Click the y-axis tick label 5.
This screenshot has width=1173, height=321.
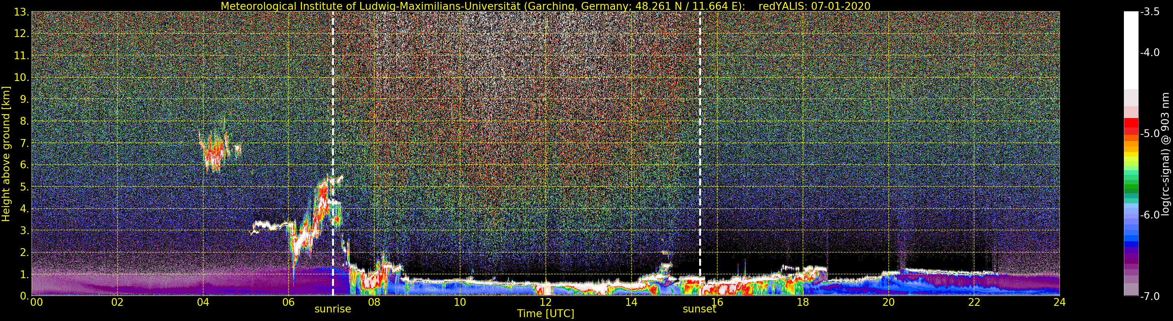[24, 187]
